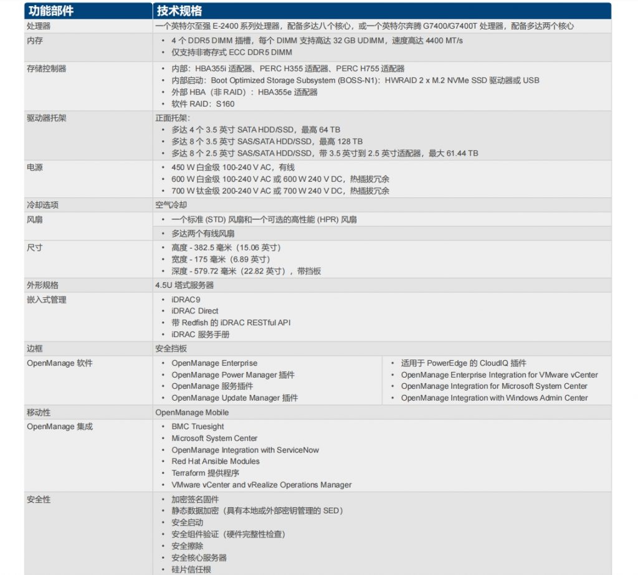Click the 技术规格 column header
Viewport: 638px width, 575px height.
point(179,11)
